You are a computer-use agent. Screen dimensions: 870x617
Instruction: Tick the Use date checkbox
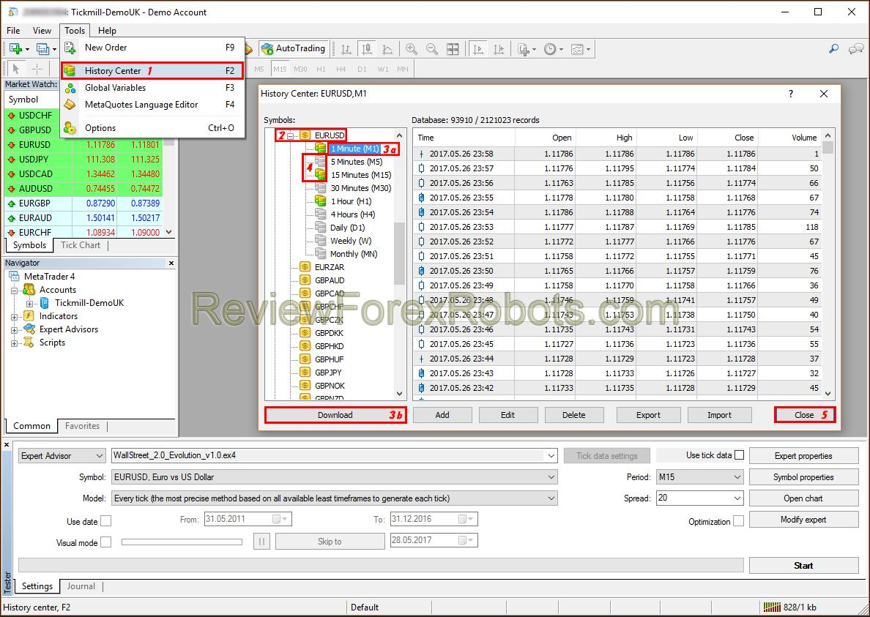tap(106, 521)
